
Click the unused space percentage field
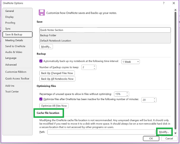pyautogui.click(x=120, y=94)
